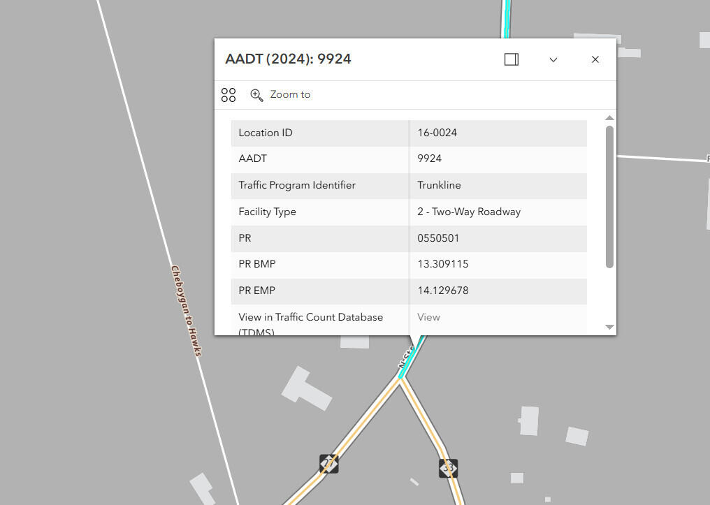Click the popup scrollbar up arrow
Viewport: 710px width, 505px height.
click(609, 118)
